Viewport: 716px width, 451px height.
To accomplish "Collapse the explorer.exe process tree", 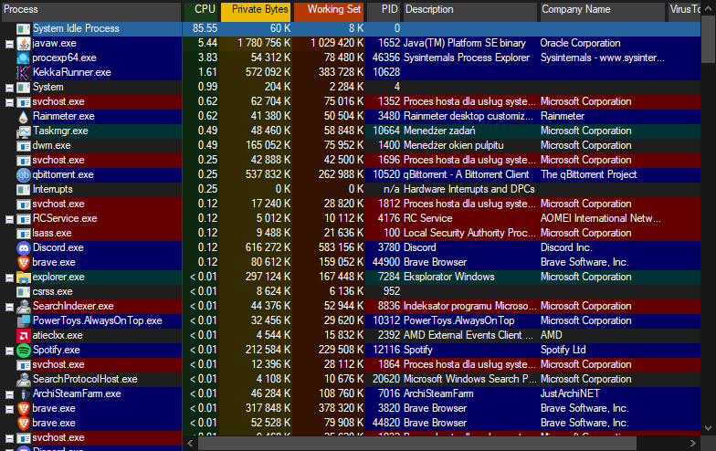I will pyautogui.click(x=9, y=278).
